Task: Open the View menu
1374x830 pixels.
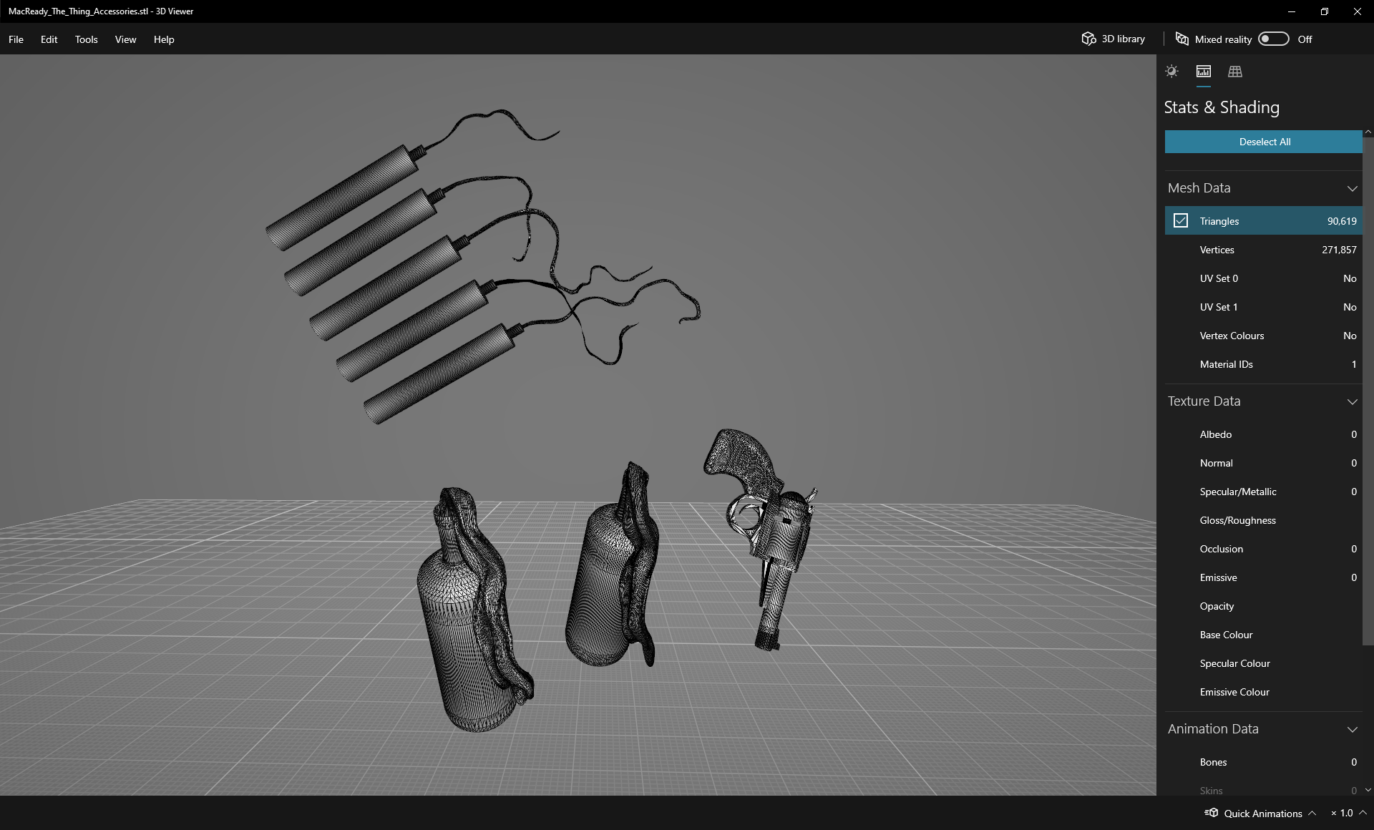Action: (x=125, y=39)
